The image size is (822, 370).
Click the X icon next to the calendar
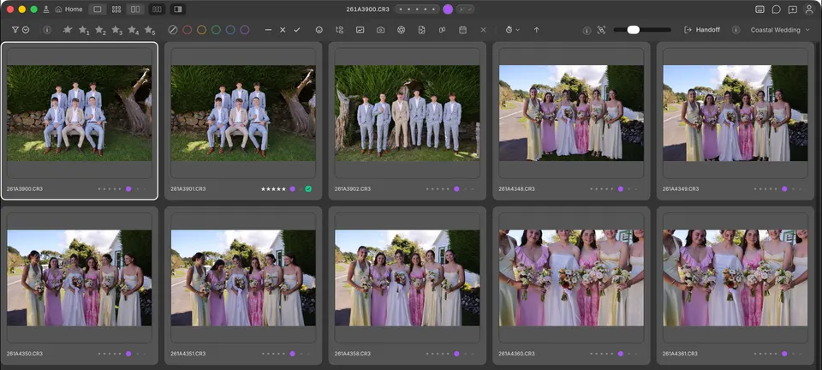(x=483, y=30)
